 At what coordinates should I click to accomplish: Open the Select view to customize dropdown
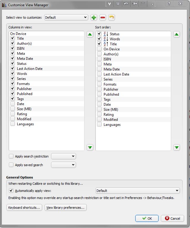(66, 17)
